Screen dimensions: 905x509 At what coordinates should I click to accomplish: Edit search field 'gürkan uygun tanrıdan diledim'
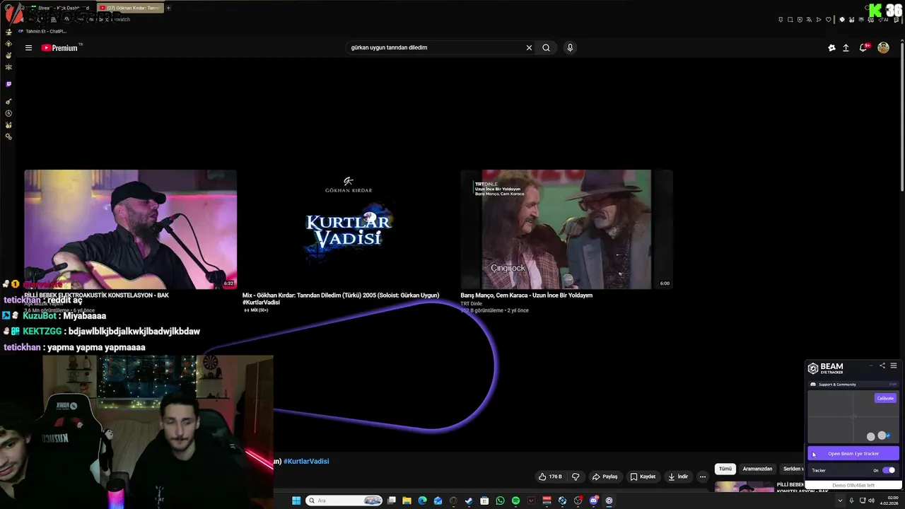(x=435, y=47)
